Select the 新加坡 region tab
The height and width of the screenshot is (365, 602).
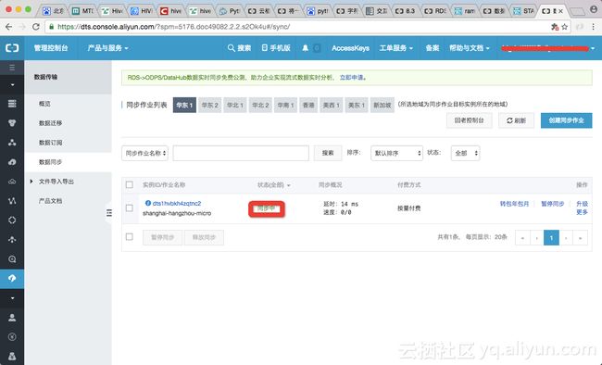click(383, 105)
